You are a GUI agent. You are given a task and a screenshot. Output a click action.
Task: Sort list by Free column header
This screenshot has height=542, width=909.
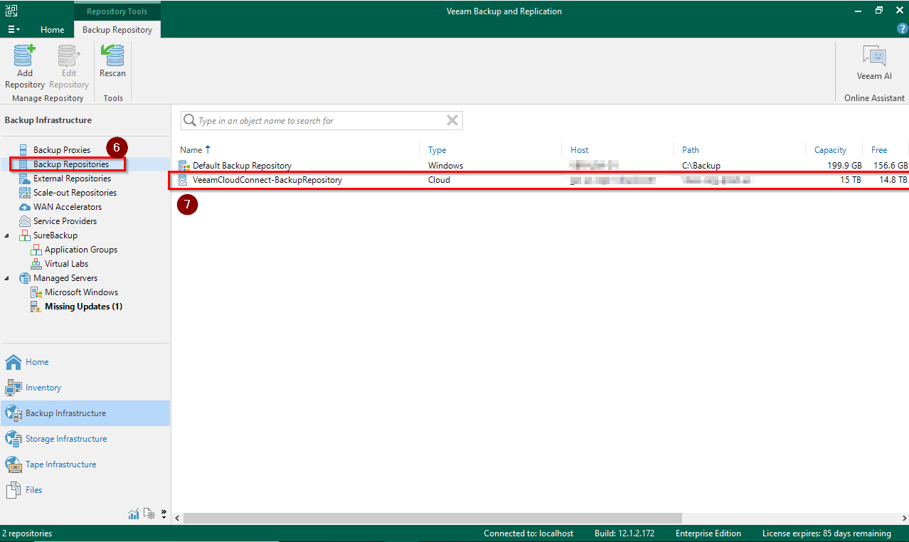tap(879, 150)
